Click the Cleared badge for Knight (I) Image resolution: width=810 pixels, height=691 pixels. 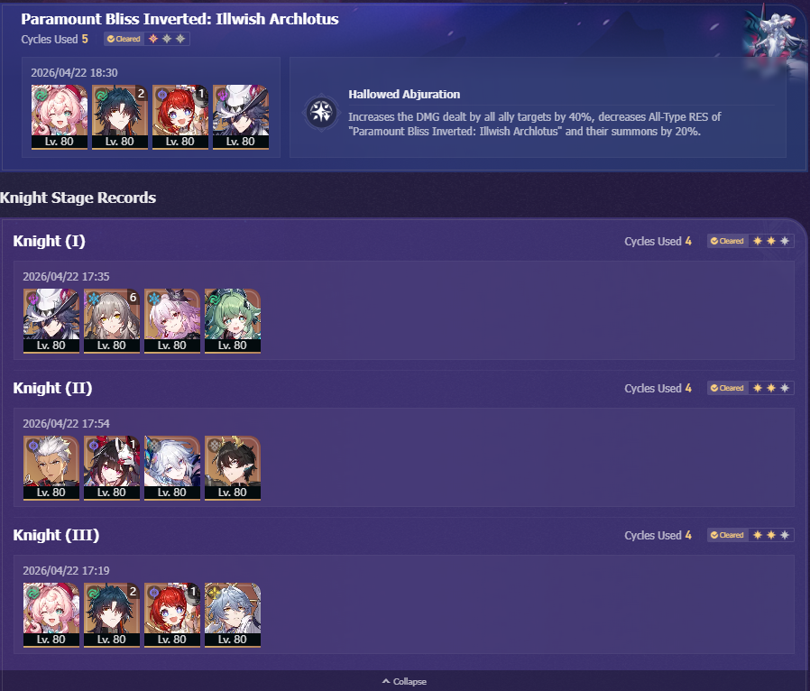coord(727,241)
